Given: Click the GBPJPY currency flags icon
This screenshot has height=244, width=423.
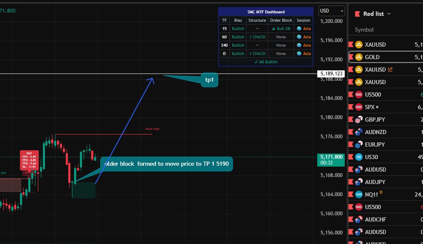Looking at the screenshot, I should tap(358, 120).
